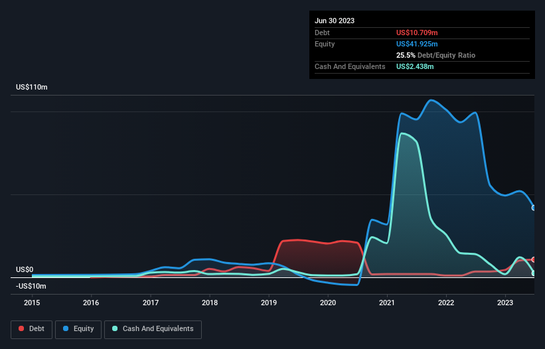The image size is (545, 349).
Task: Select the teal Cash endpoint marker on chart
Action: [534, 273]
